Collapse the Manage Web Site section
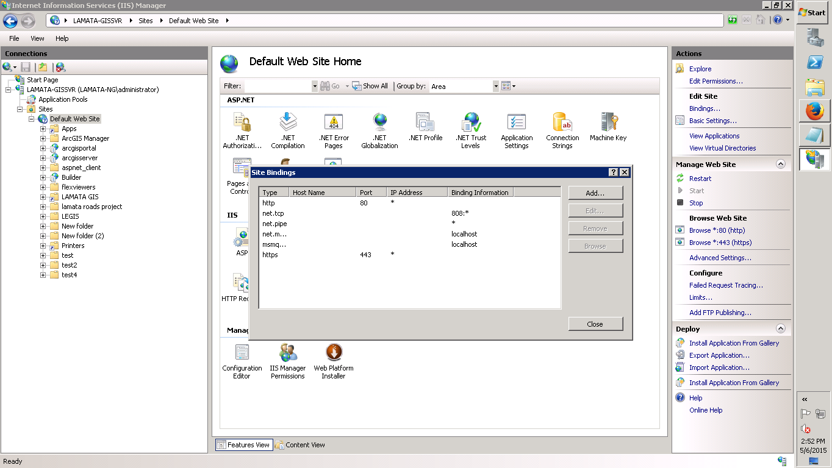 click(x=780, y=164)
